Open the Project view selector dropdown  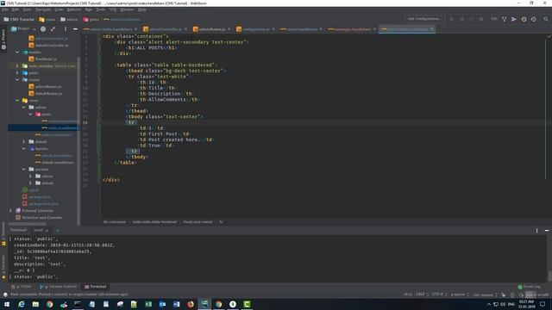coord(23,28)
